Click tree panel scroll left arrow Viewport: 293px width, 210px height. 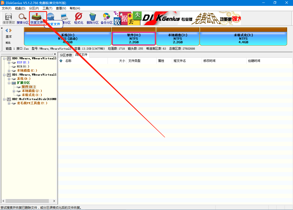(3, 201)
